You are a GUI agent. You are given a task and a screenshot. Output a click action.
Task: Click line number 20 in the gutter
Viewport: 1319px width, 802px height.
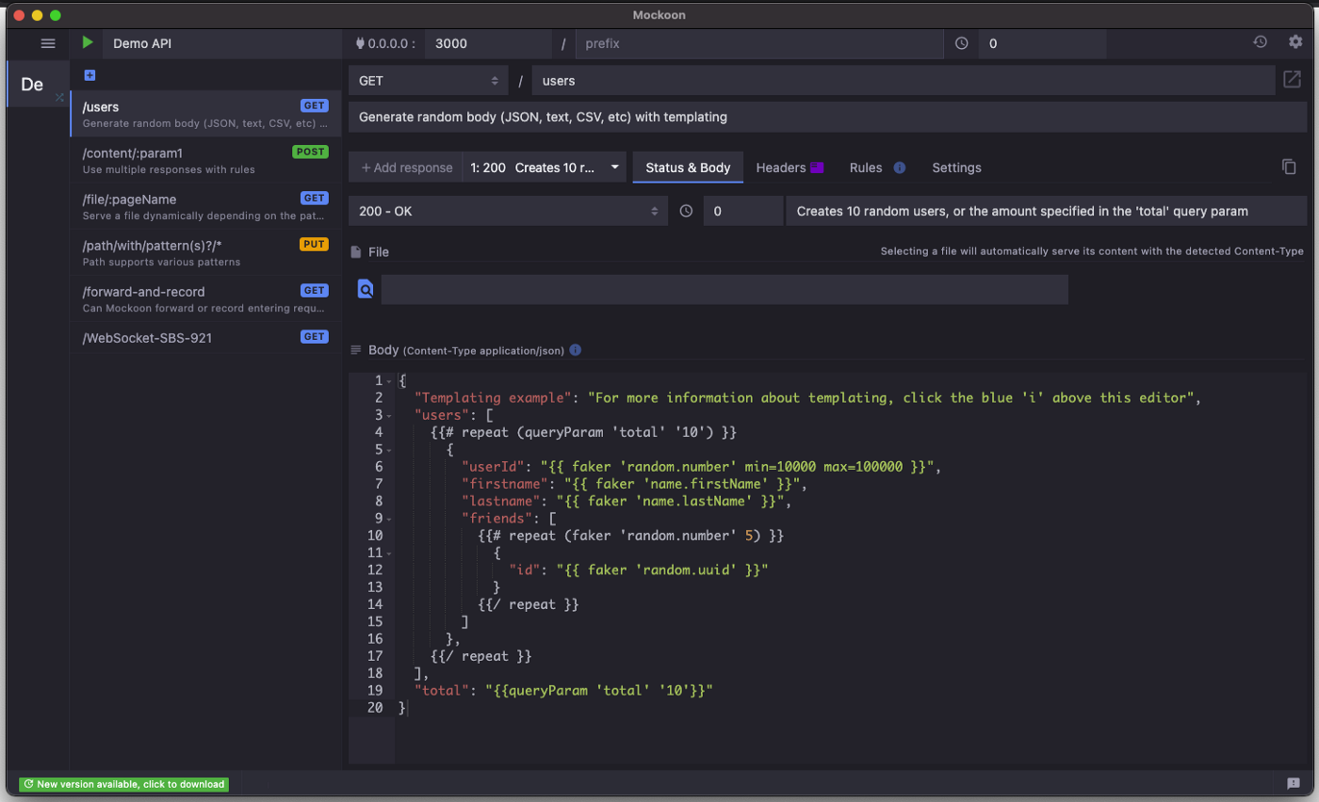coord(374,708)
